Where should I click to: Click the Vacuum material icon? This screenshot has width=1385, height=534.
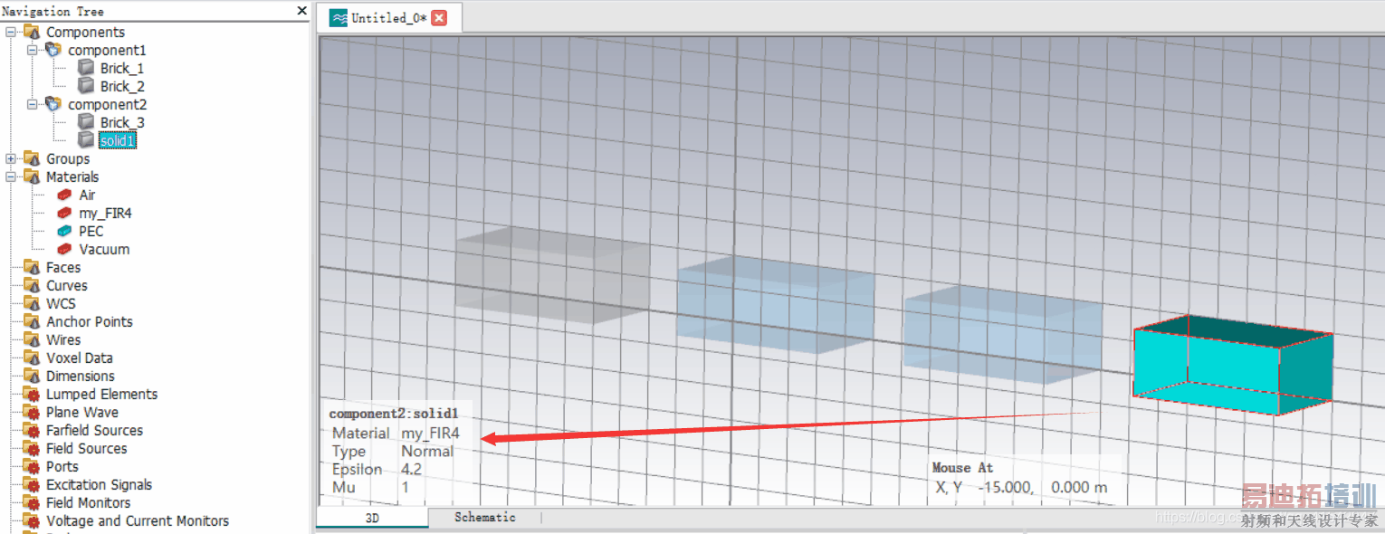click(64, 249)
